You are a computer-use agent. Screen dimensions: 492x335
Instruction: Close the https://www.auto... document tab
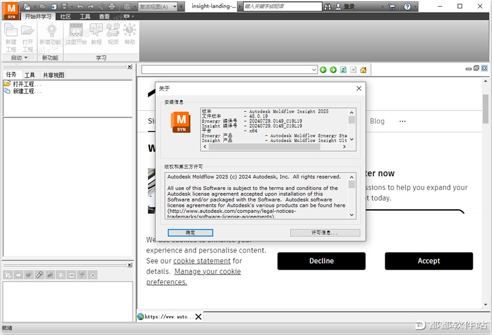click(x=199, y=317)
